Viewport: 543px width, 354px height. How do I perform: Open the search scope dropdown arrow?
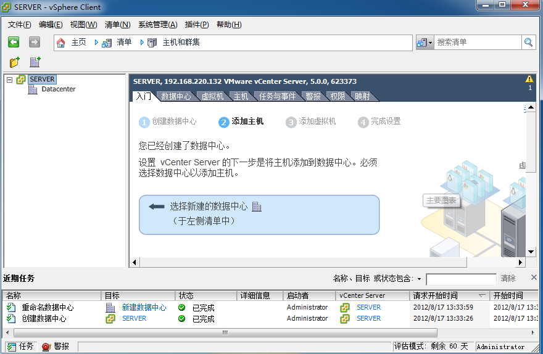430,43
